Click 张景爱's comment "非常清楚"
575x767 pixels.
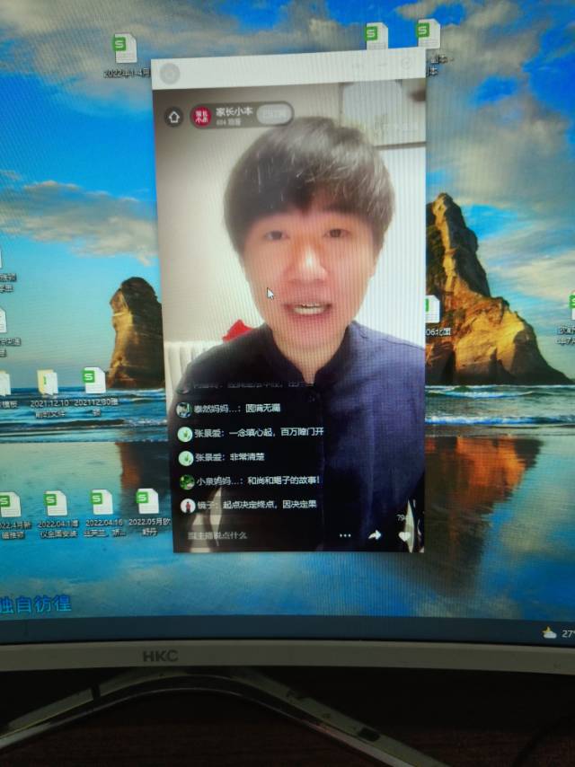coord(247,457)
